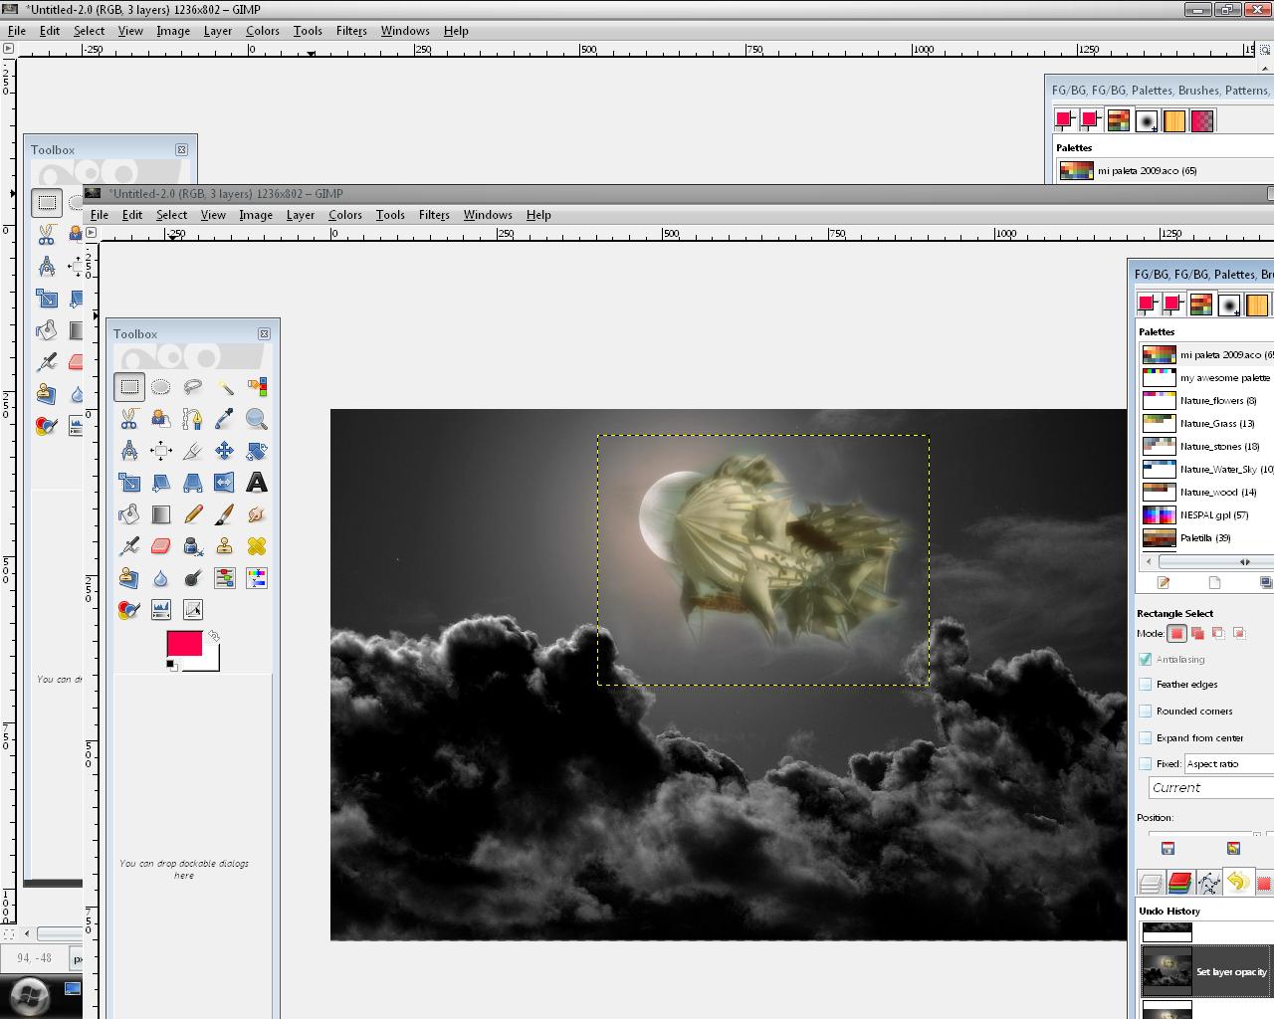1274x1019 pixels.
Task: Switch to the Channels tab in dock
Action: (x=1179, y=883)
